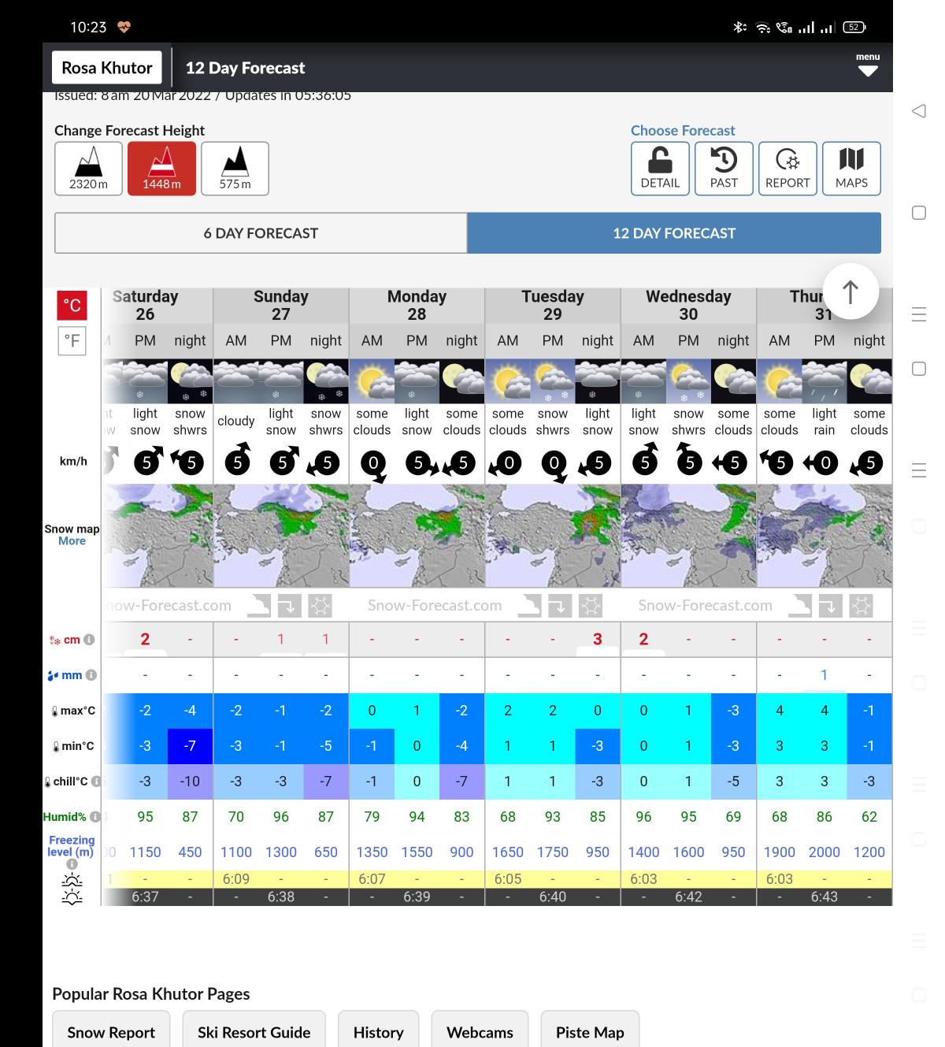Tap the Bluetooth status icon

[739, 27]
